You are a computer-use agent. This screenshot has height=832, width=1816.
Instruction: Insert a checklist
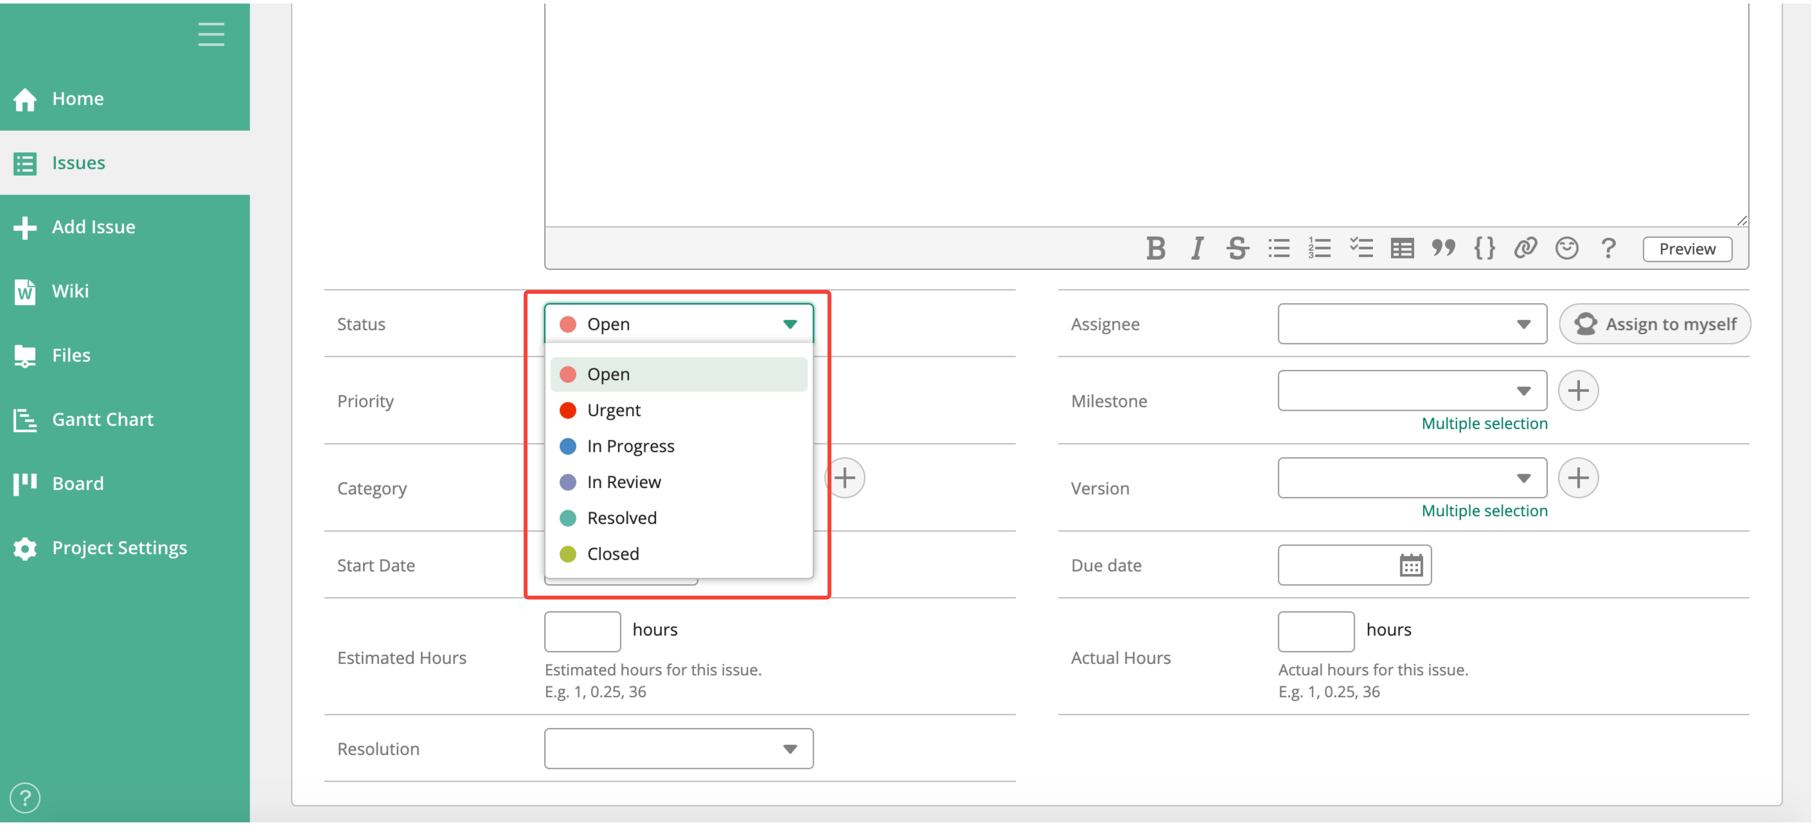pyautogui.click(x=1361, y=249)
